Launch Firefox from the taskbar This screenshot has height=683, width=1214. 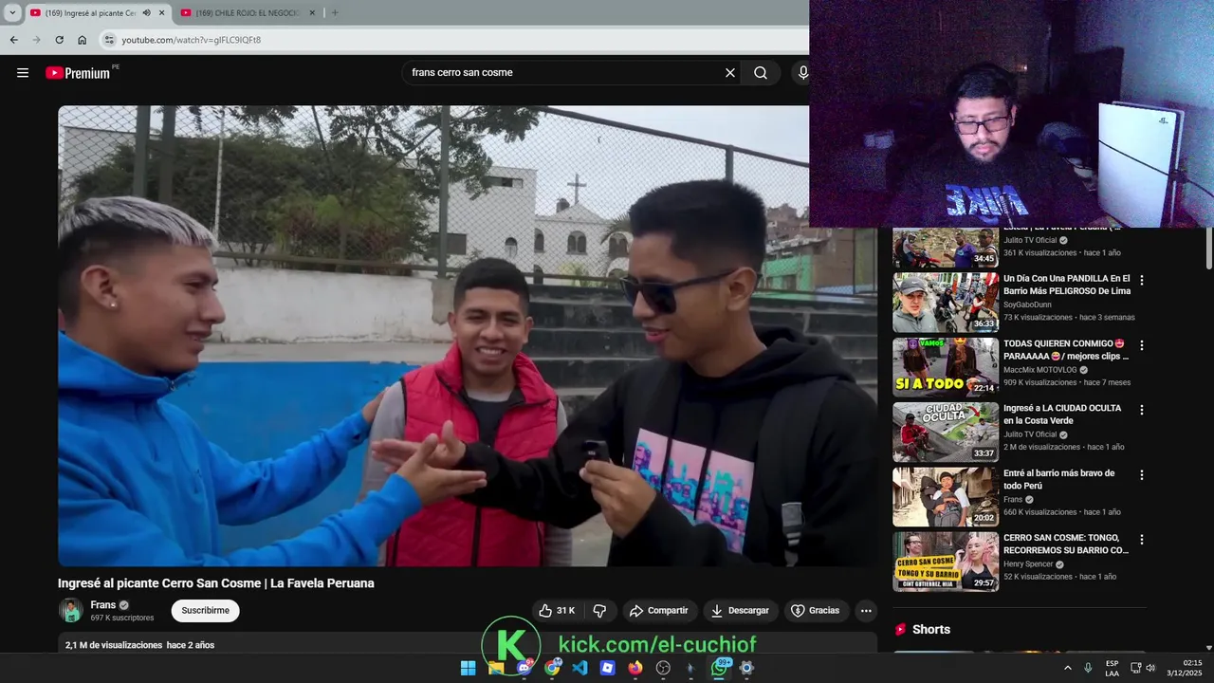tap(635, 668)
